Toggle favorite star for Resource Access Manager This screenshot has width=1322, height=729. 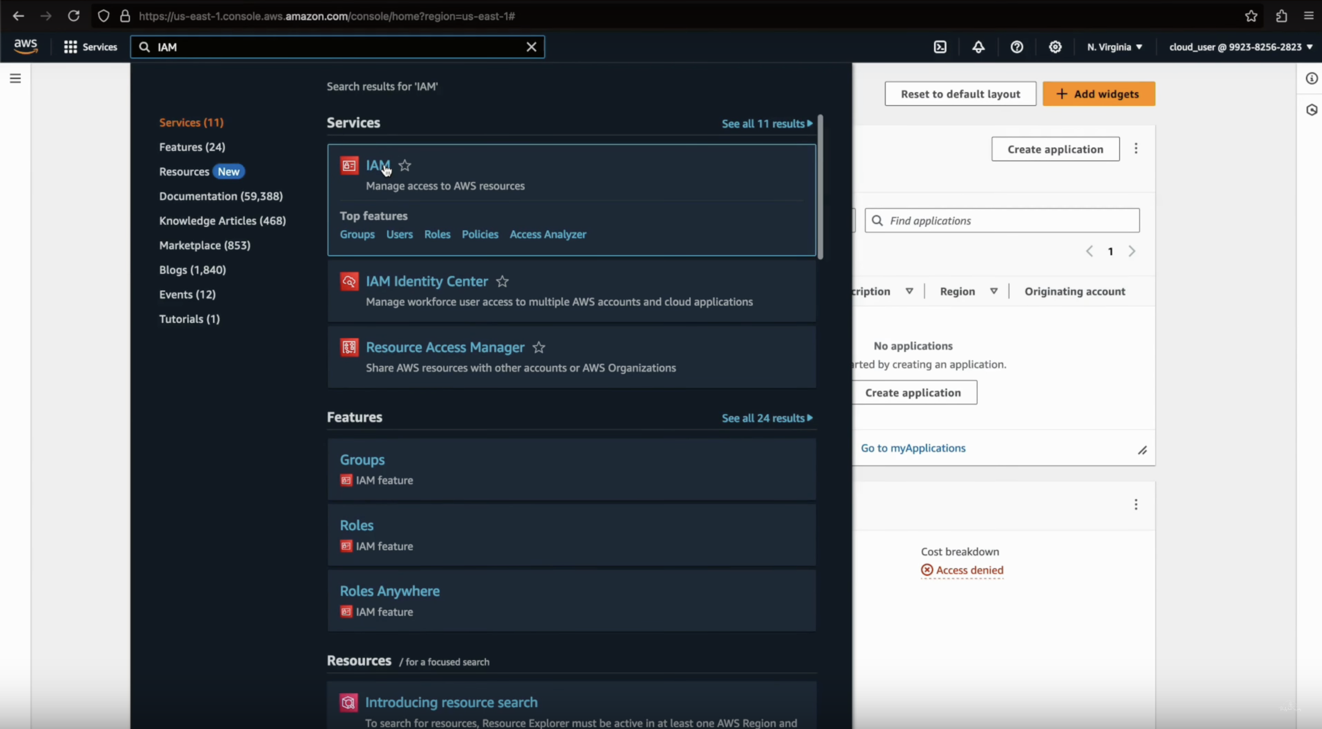(x=538, y=347)
